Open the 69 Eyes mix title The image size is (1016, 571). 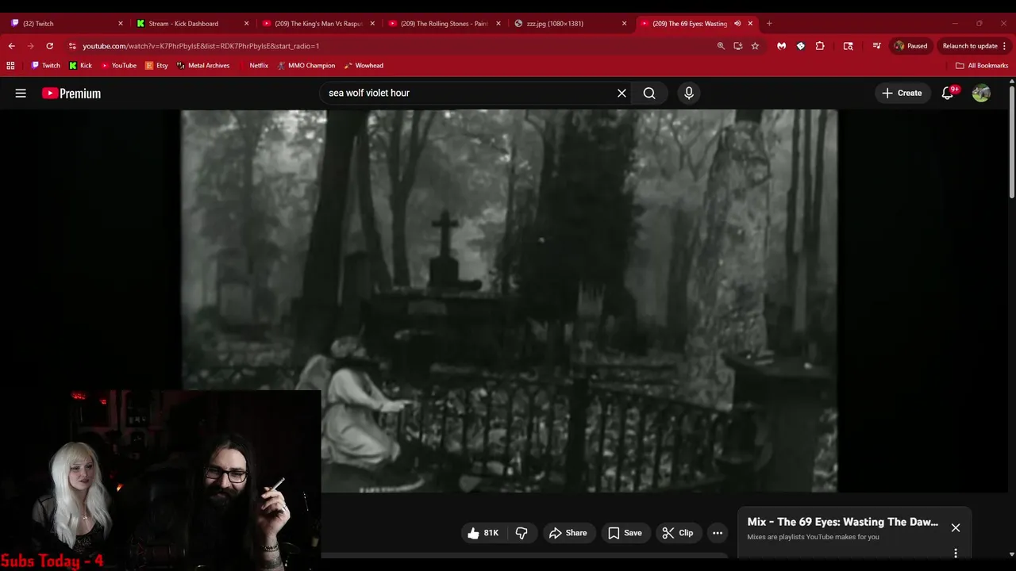tap(842, 522)
